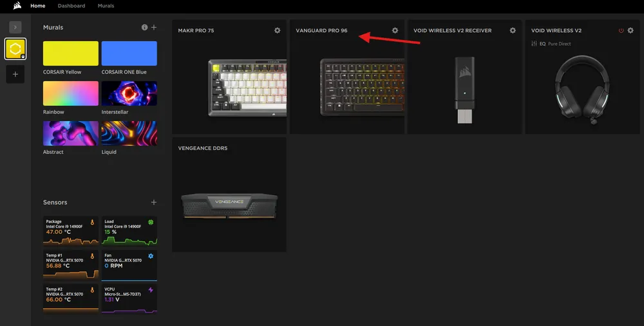Add a new profile with plus button
The height and width of the screenshot is (326, 644).
tap(15, 74)
